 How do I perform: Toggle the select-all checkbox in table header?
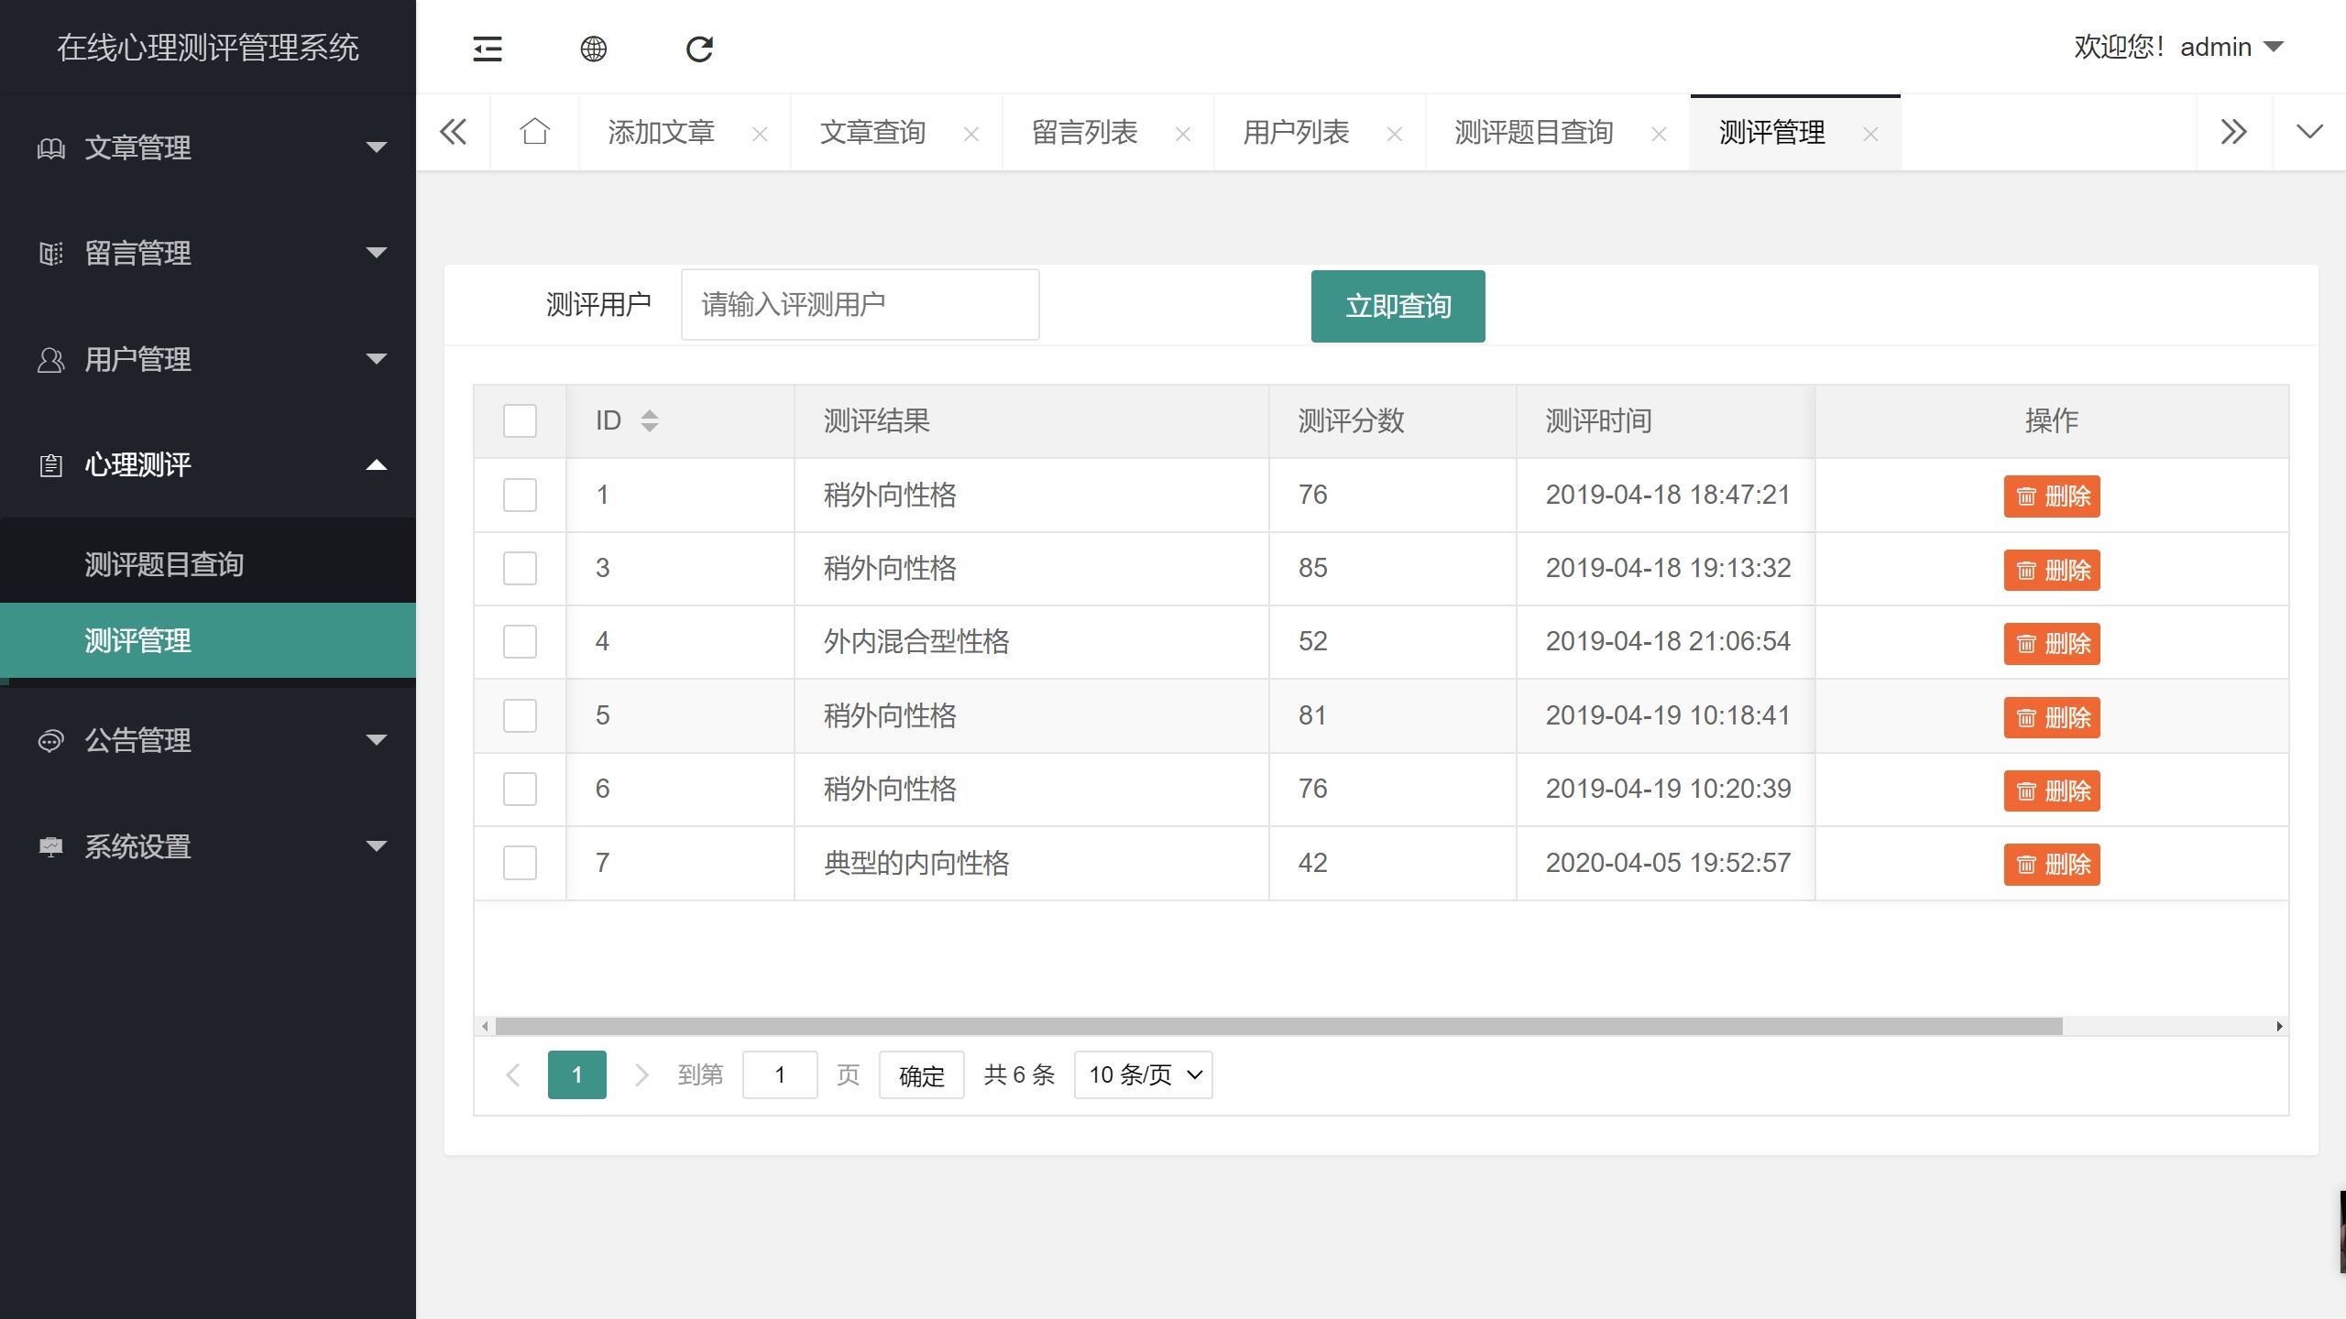pos(521,420)
